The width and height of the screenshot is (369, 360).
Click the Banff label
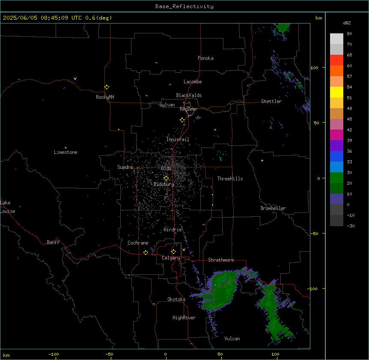click(53, 242)
